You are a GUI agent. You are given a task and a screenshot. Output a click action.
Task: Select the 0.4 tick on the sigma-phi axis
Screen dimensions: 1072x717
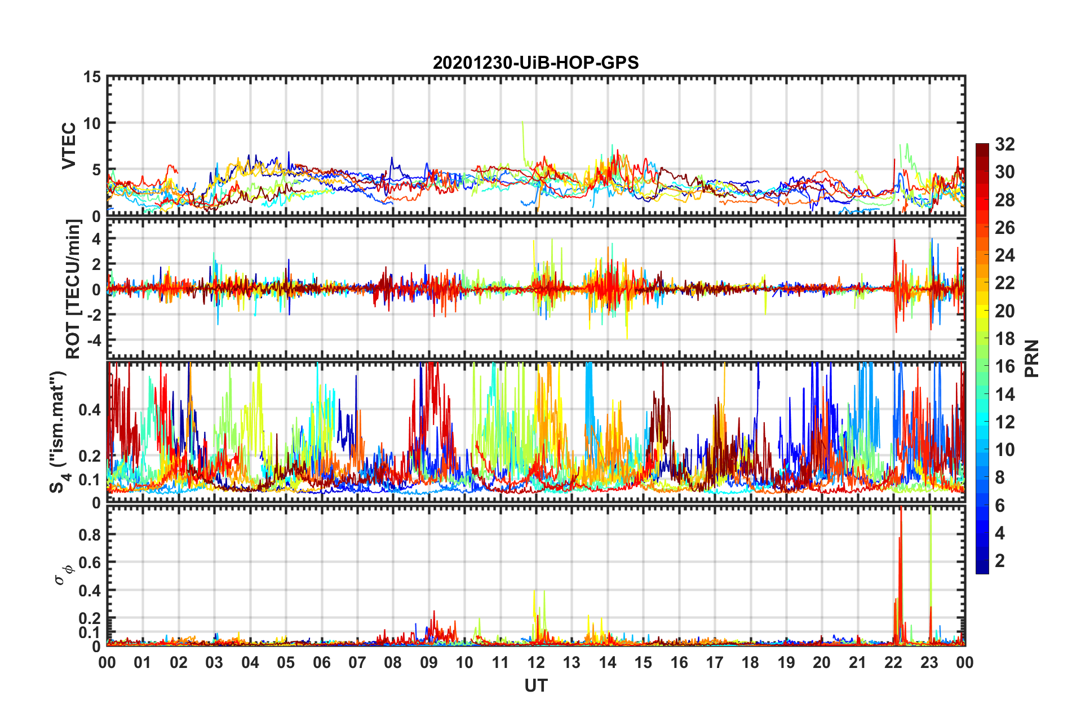(x=90, y=591)
